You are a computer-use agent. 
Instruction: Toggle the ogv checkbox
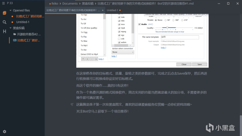[x=119, y=35]
